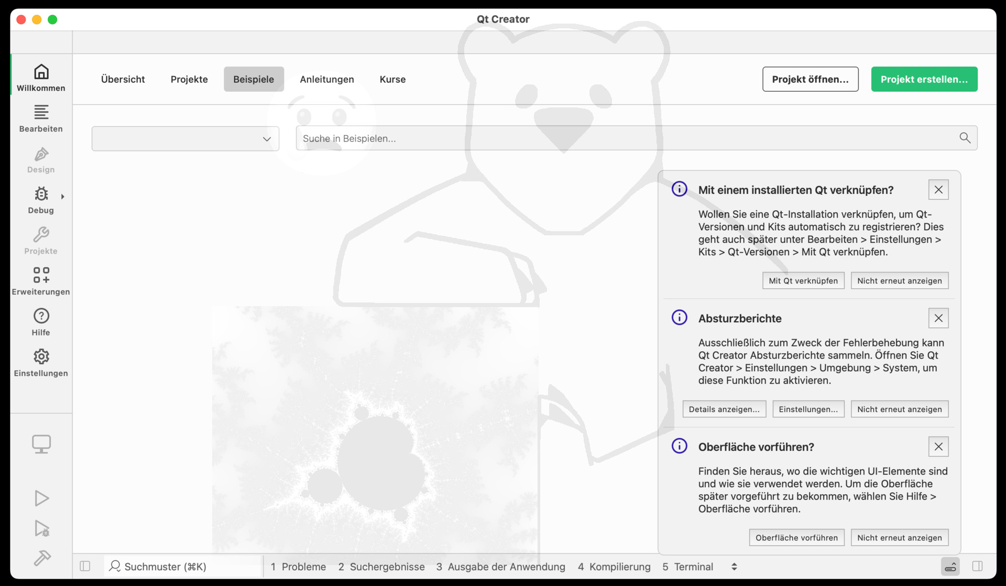Switch to Debug mode bug icon
This screenshot has width=1006, height=586.
41,194
